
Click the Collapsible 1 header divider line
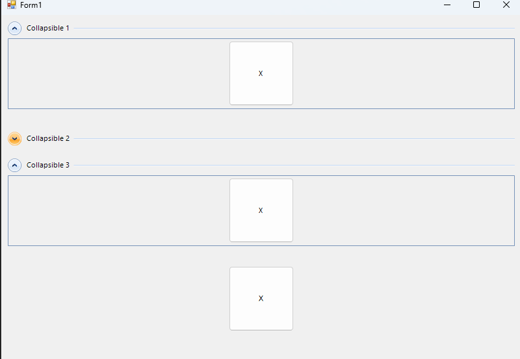click(292, 29)
